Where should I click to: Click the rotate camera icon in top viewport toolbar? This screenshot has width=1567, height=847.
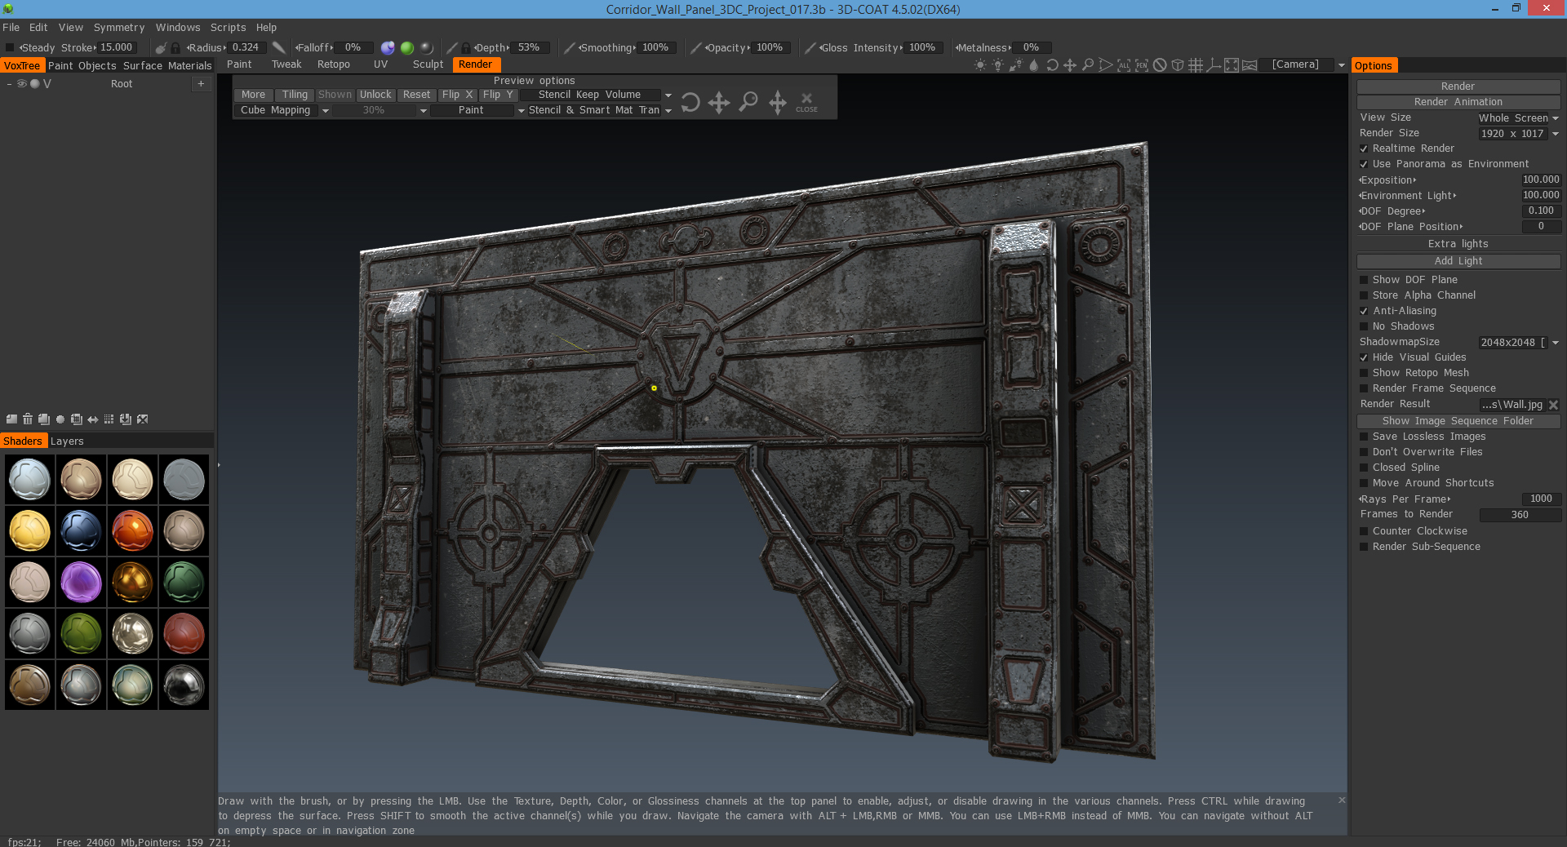click(1052, 65)
